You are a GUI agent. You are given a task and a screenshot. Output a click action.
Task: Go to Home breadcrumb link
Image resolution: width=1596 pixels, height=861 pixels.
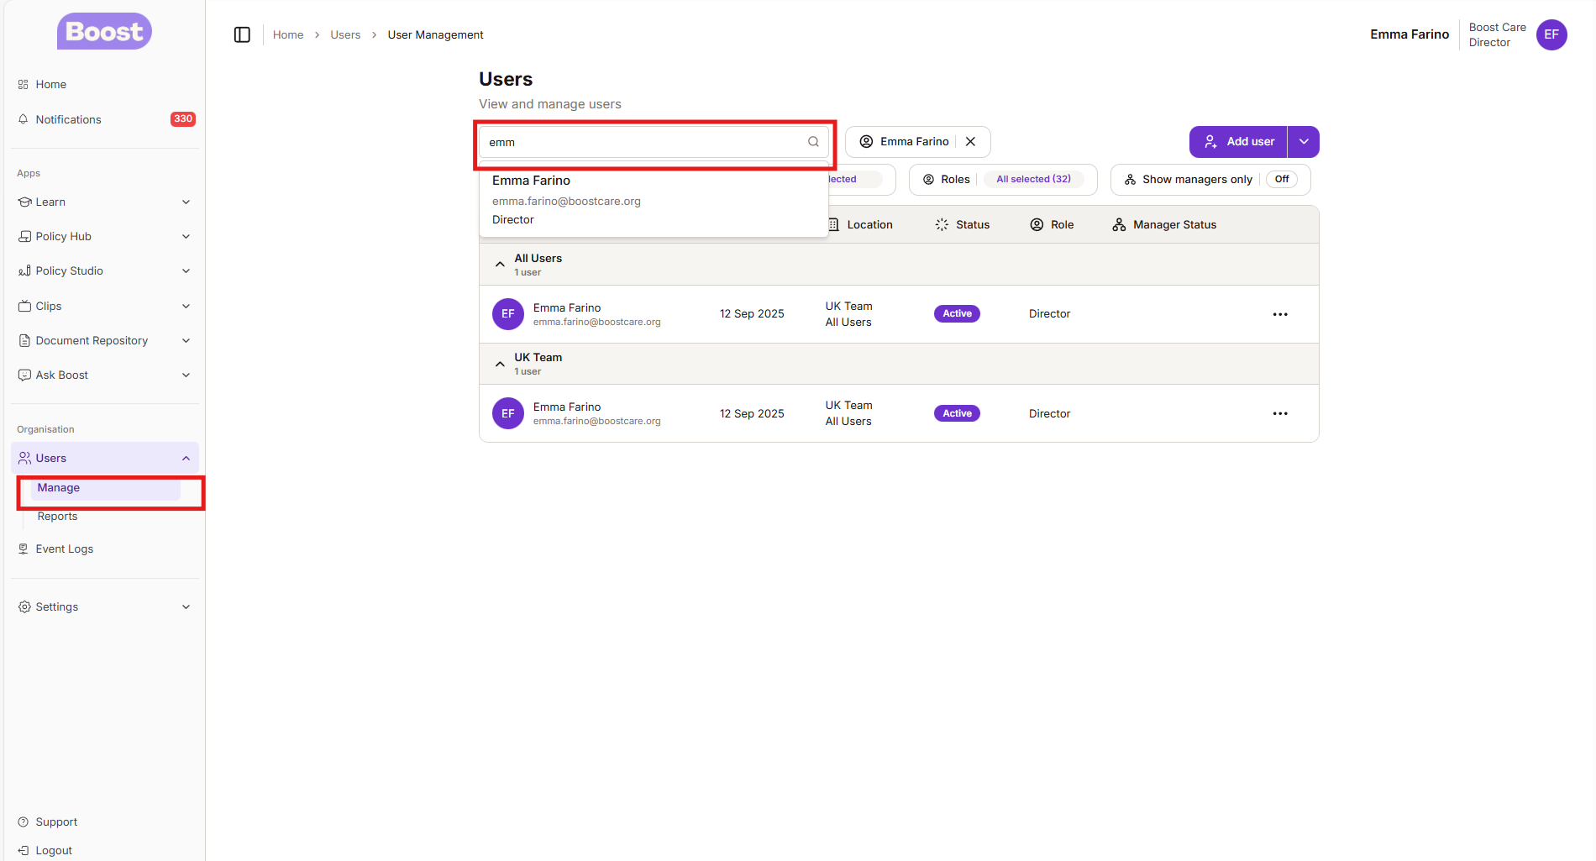(288, 34)
